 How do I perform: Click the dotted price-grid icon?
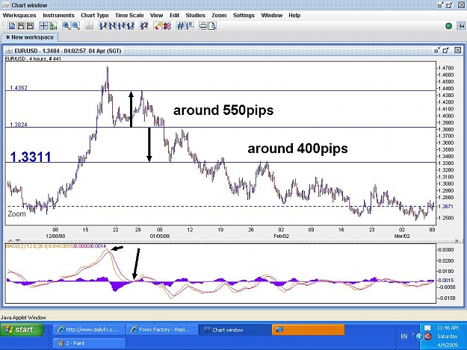[190, 26]
